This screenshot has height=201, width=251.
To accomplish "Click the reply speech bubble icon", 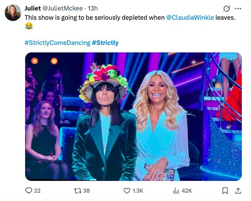I will coord(29,191).
